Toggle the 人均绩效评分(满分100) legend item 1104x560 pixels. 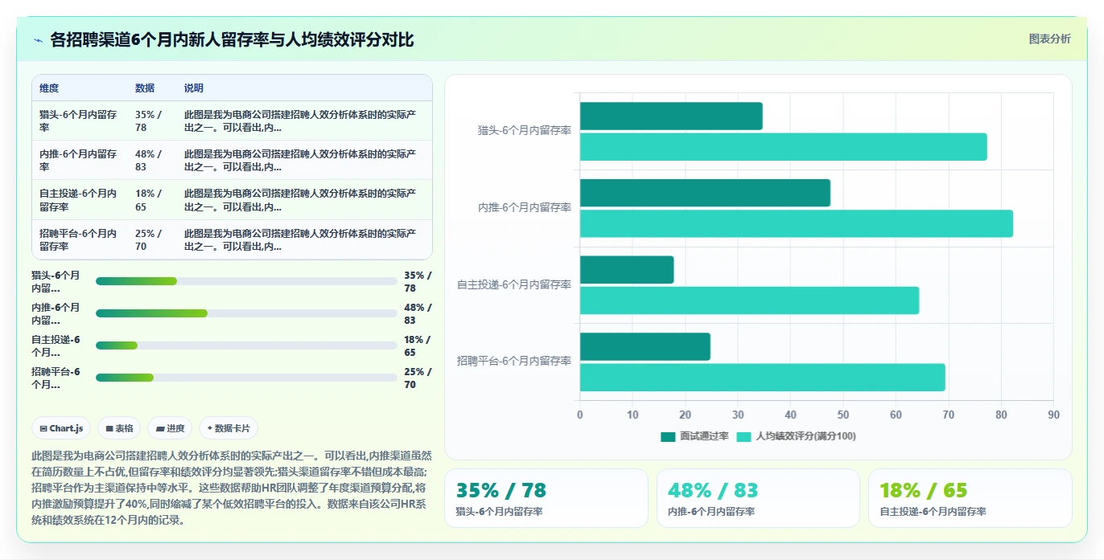(796, 436)
